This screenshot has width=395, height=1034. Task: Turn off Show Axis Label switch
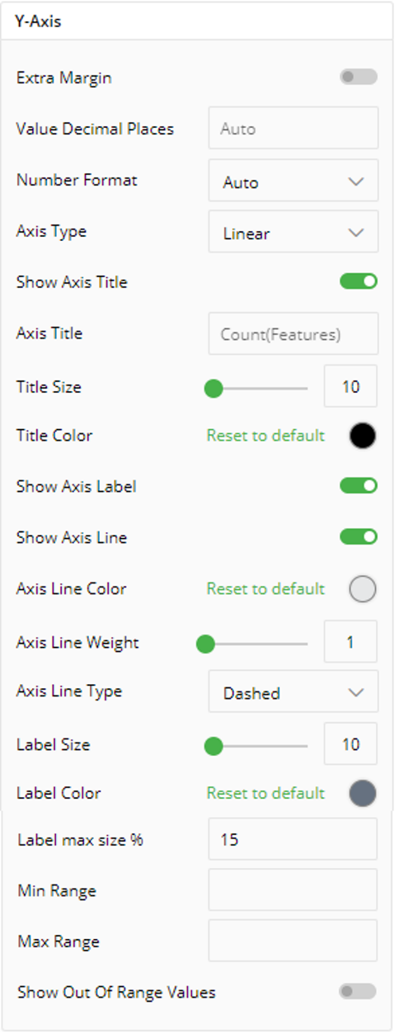click(x=359, y=486)
